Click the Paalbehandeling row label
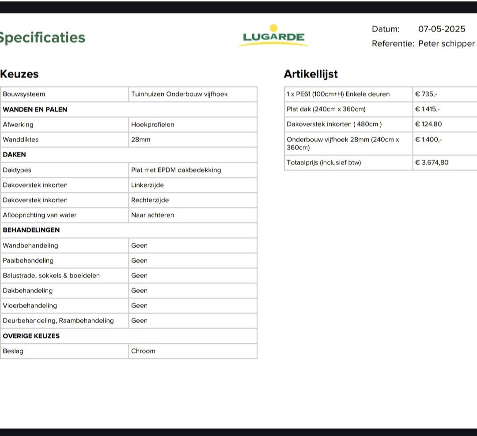Viewport: 477px width, 436px height. 28,261
